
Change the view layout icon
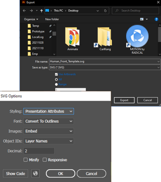click(x=142, y=19)
